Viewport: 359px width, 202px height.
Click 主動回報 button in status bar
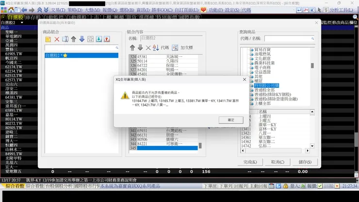tap(258, 186)
